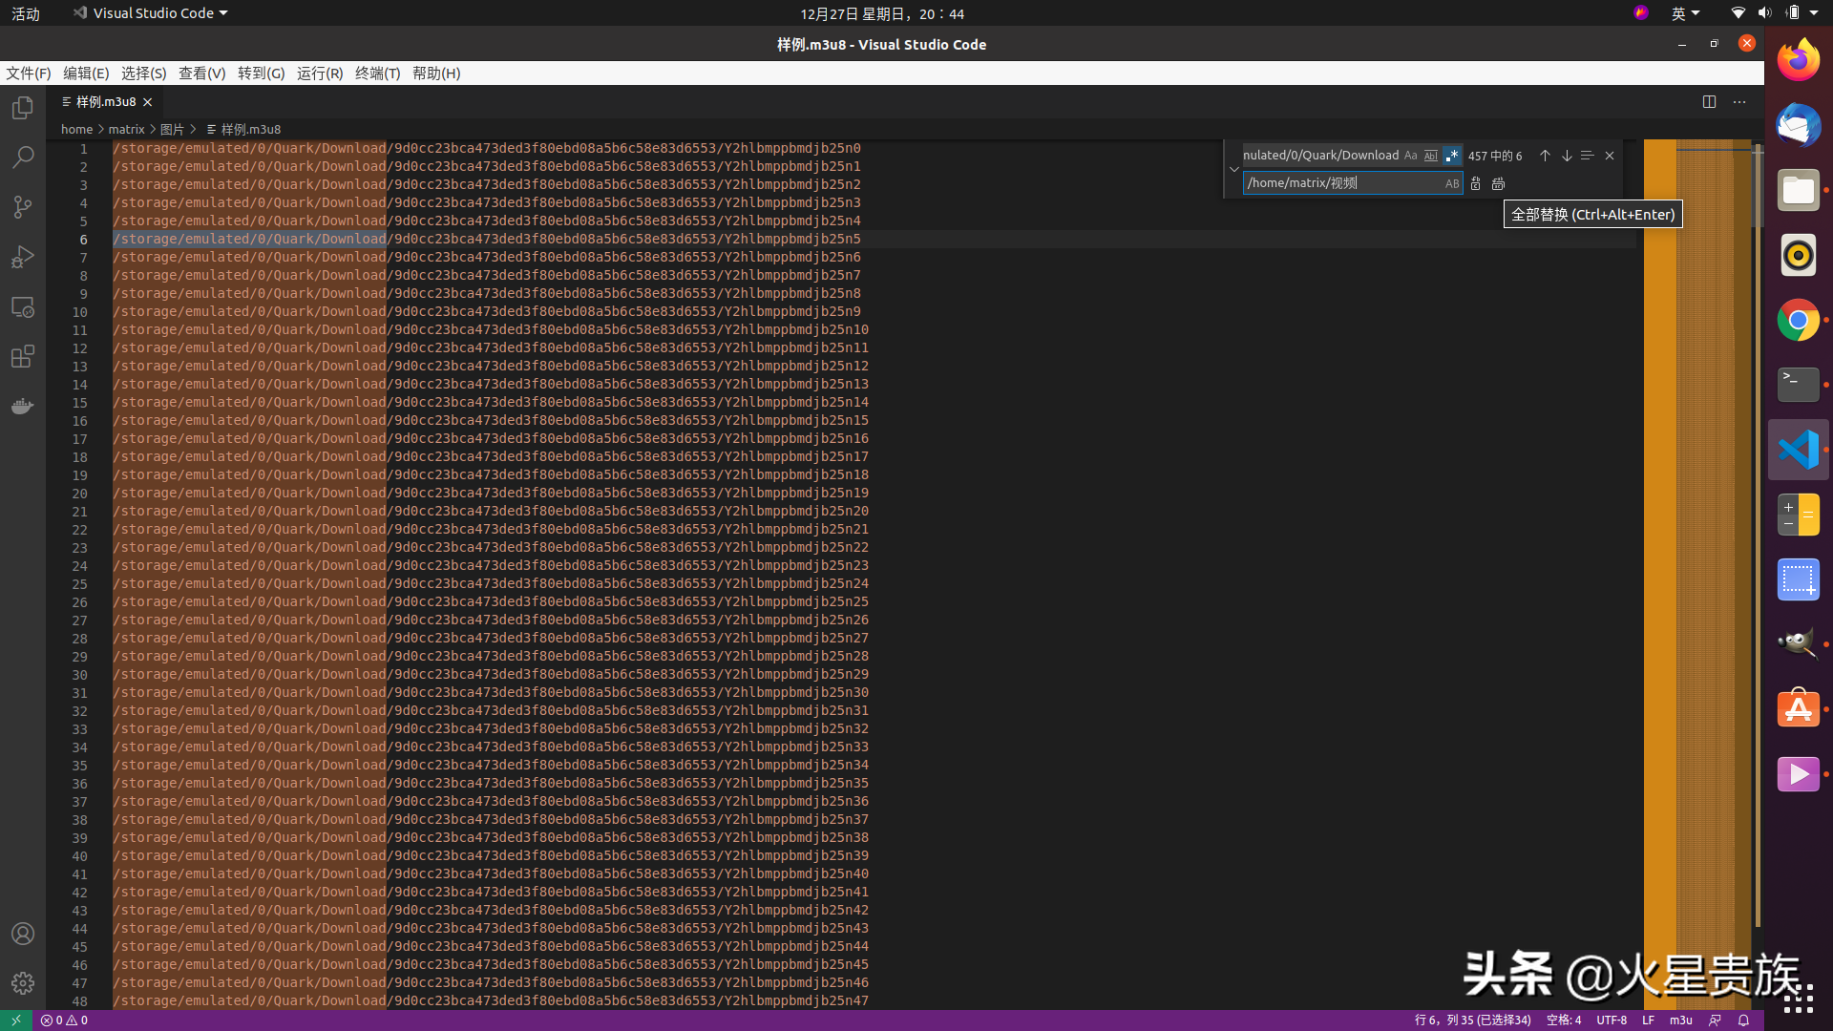Toggle Use Regular Expression in find box

coord(1452,156)
